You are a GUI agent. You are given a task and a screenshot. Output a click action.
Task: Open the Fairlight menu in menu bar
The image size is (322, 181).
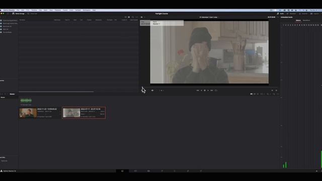[x=78, y=10]
